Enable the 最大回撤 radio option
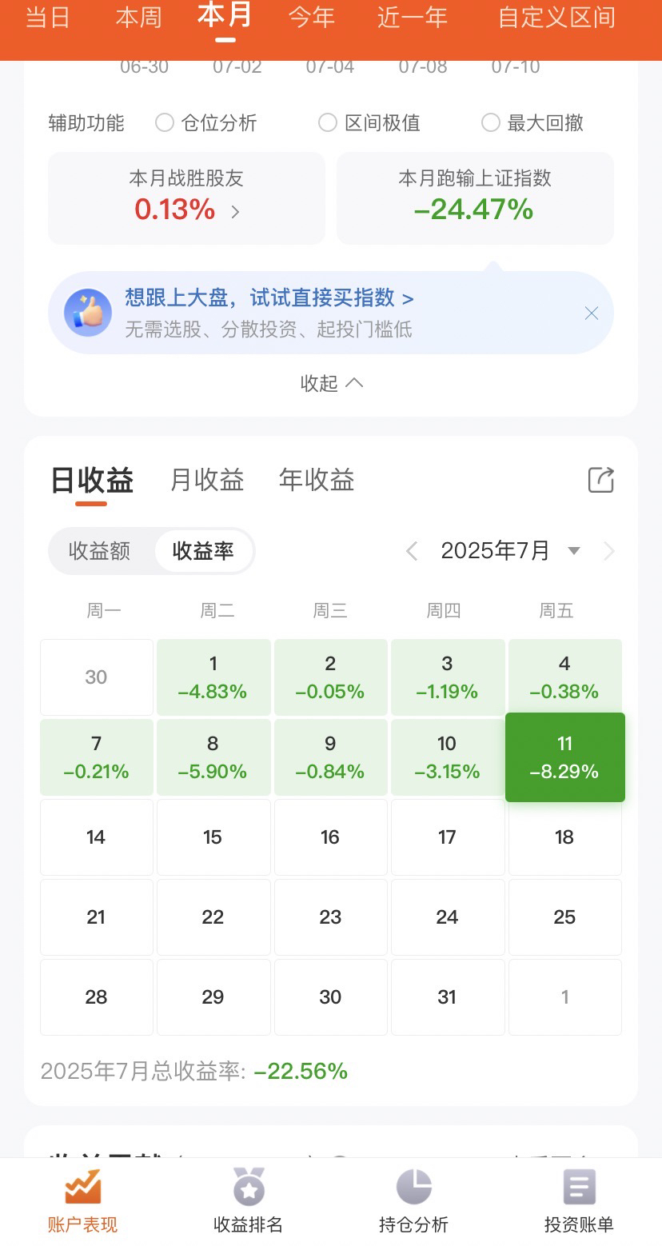 coord(491,122)
